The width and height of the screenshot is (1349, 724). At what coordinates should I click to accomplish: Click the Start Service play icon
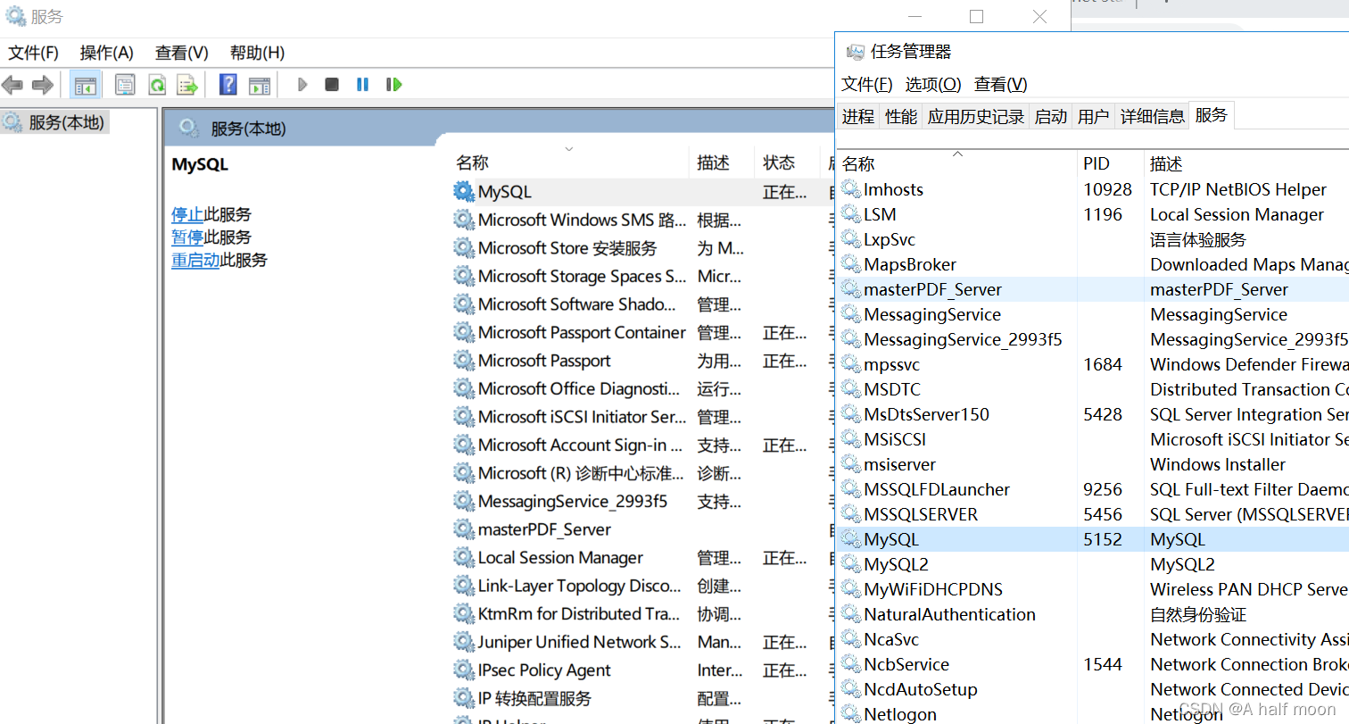pyautogui.click(x=302, y=85)
